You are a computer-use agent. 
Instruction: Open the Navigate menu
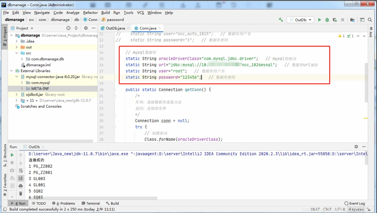tap(42, 13)
